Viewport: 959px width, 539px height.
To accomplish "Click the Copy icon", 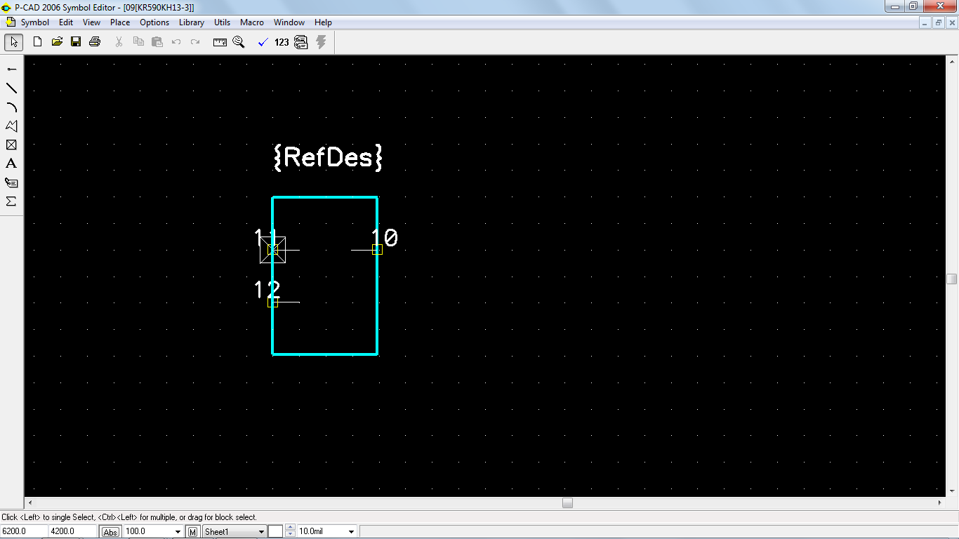I will (138, 42).
